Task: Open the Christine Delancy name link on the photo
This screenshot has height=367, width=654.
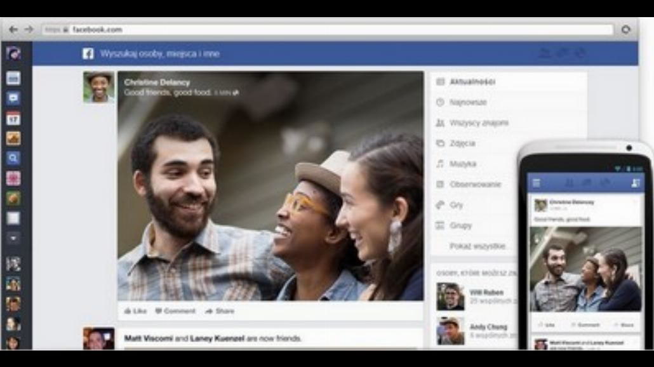Action: [x=157, y=83]
